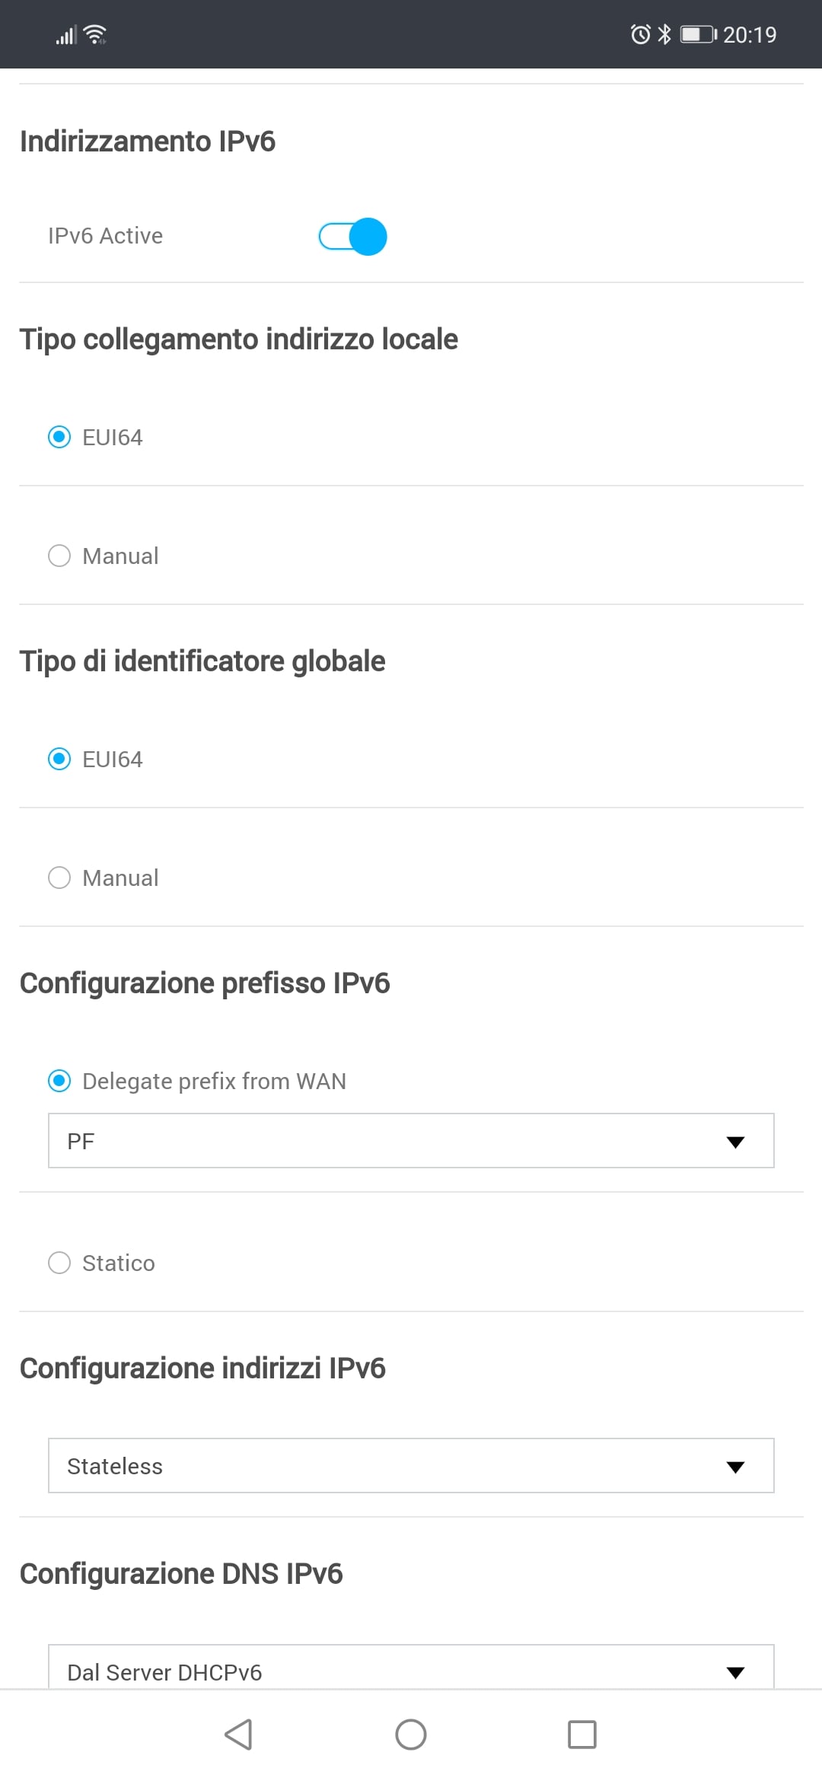Screen dimensions: 822x1781
Task: Expand the Stateless address configuration dropdown
Action: coord(411,1466)
